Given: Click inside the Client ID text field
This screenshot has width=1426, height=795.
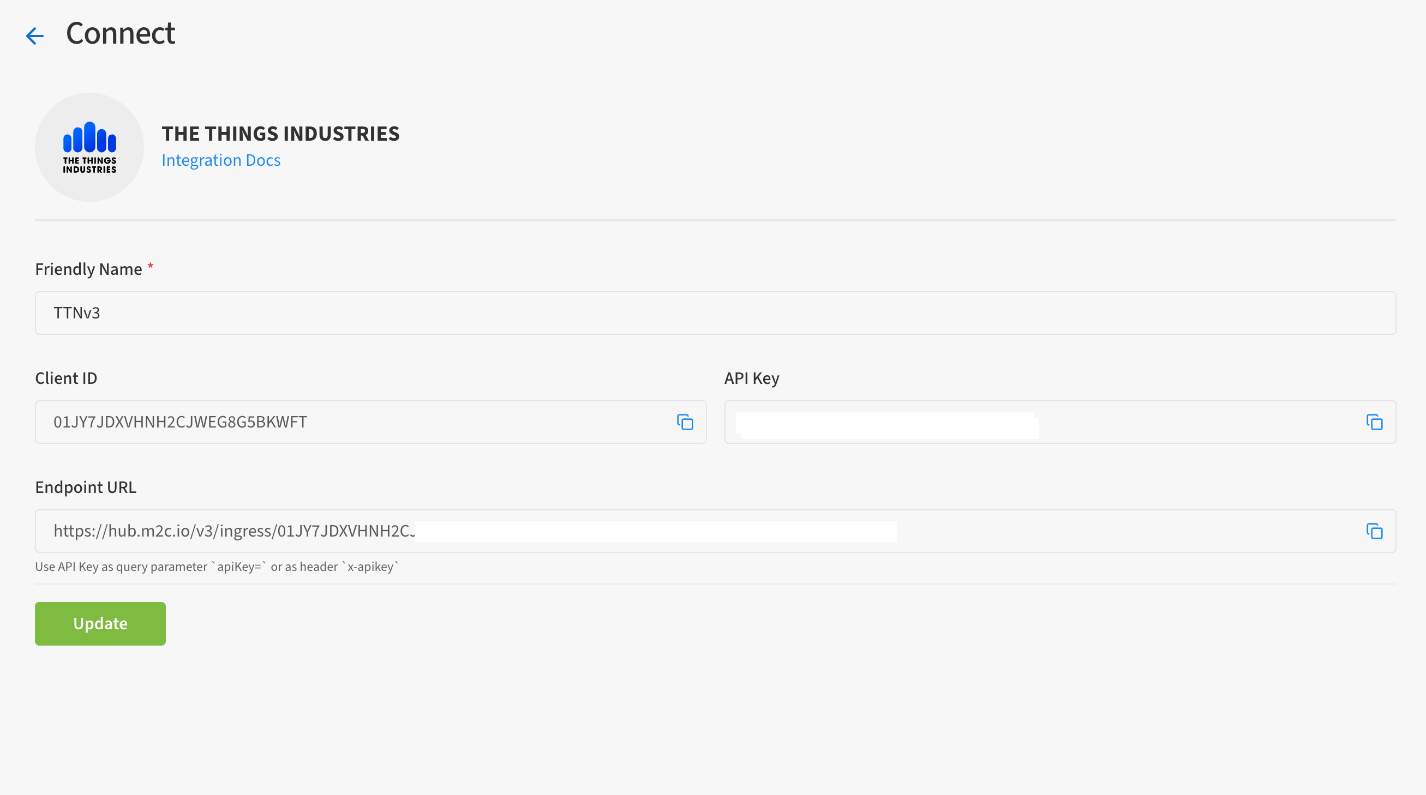Looking at the screenshot, I should tap(354, 422).
